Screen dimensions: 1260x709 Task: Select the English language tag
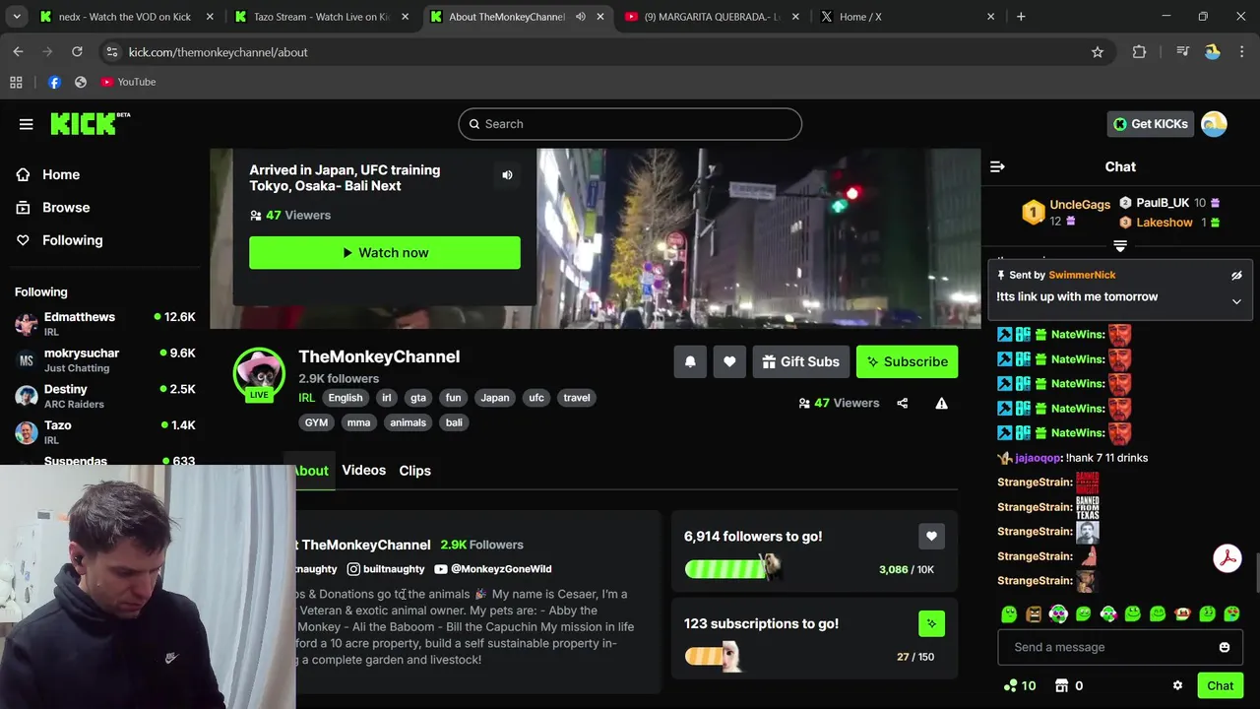pyautogui.click(x=346, y=398)
